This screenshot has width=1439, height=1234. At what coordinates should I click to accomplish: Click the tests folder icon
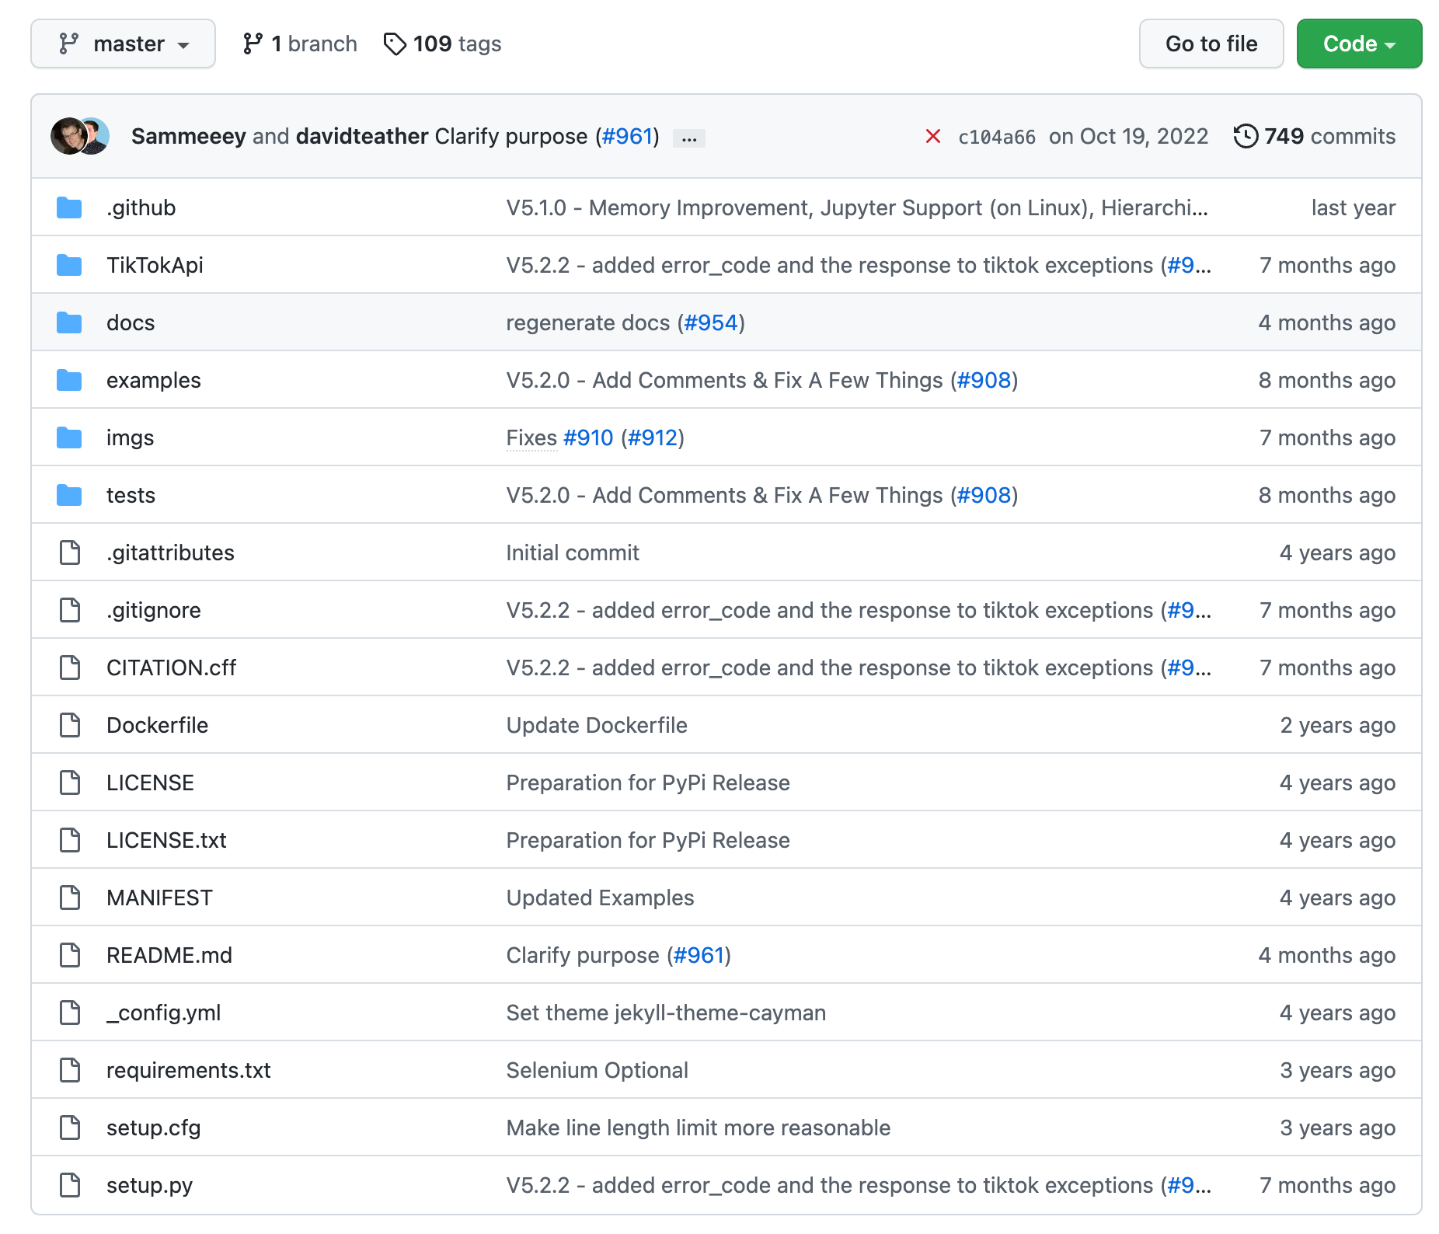coord(69,495)
